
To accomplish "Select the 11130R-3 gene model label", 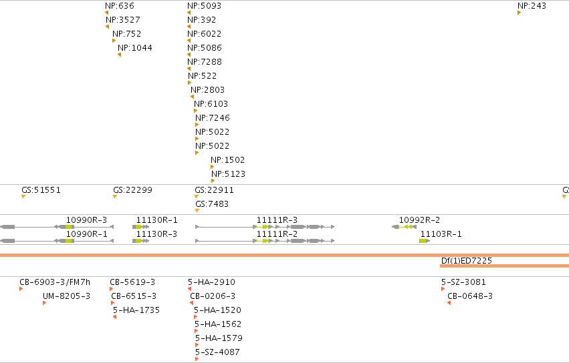I will point(156,234).
